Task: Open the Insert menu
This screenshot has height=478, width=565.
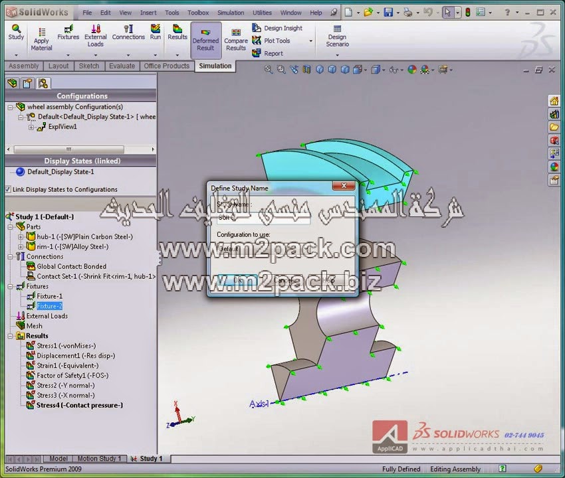Action: [x=148, y=13]
